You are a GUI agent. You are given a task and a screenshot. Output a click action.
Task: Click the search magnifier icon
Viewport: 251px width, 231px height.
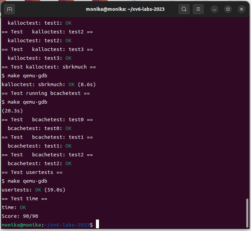(184, 9)
